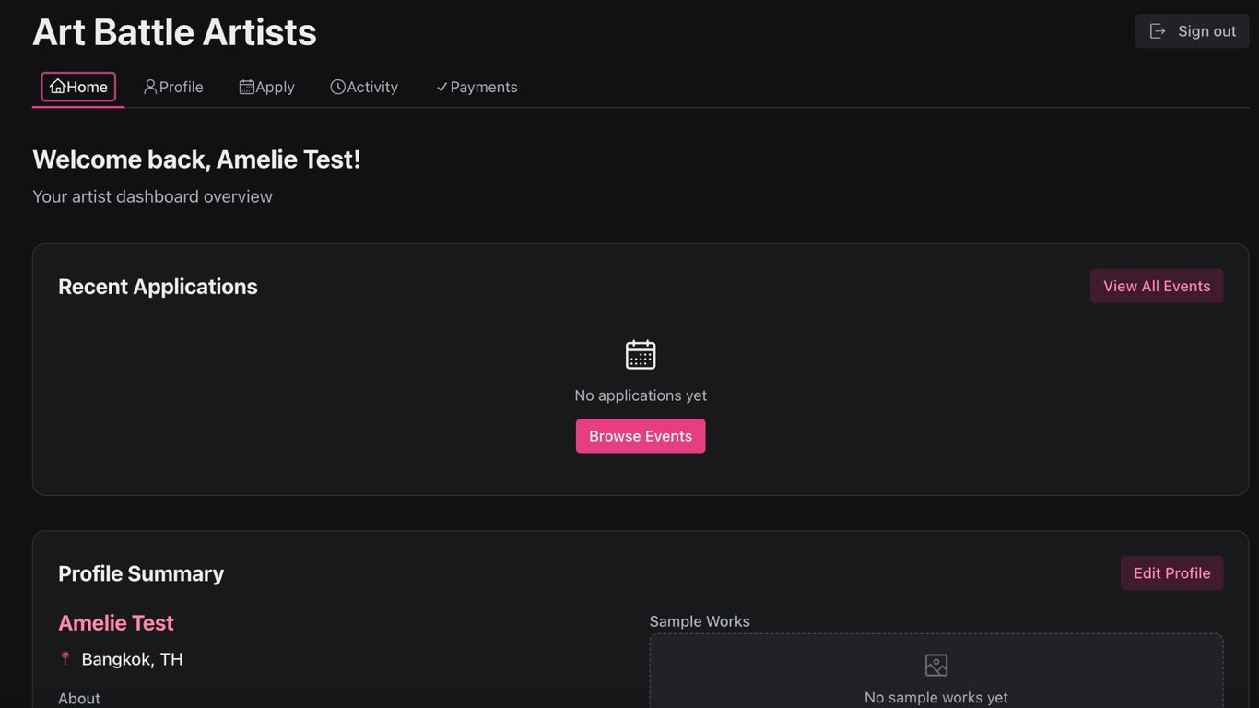Click the Browse Events button

coord(641,436)
